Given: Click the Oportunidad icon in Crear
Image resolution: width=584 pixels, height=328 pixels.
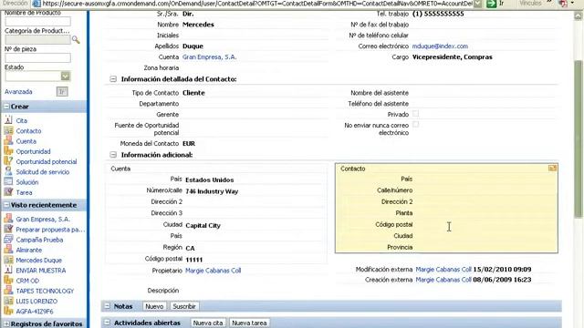Looking at the screenshot, I should [x=8, y=151].
